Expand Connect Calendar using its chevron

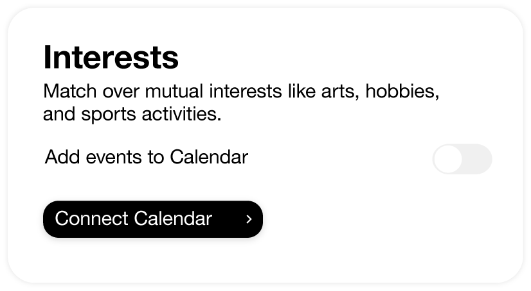tap(249, 219)
